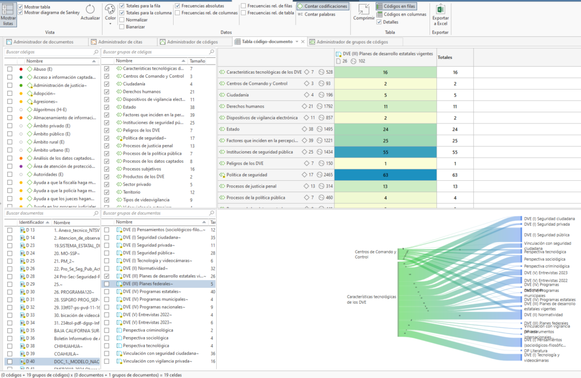The height and width of the screenshot is (378, 581).
Task: Open the Color palette icon
Action: tap(110, 9)
